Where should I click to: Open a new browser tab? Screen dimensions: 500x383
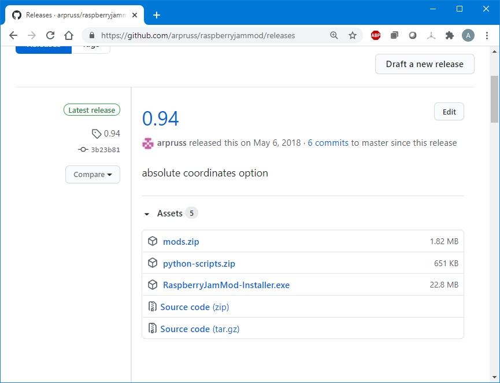pos(157,15)
